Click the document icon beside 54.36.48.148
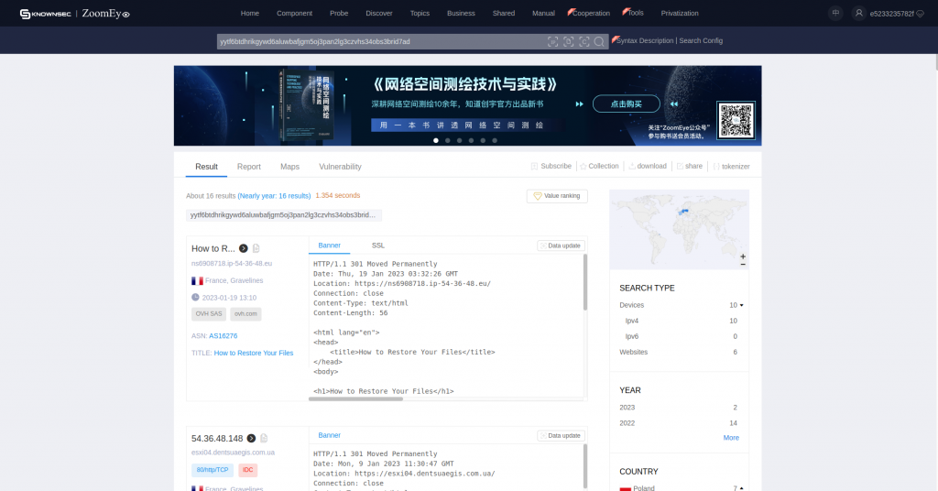The height and width of the screenshot is (491, 938). (x=264, y=439)
